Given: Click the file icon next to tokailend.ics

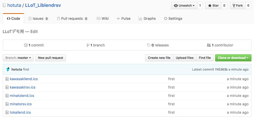Looking at the screenshot, I should [7, 112].
